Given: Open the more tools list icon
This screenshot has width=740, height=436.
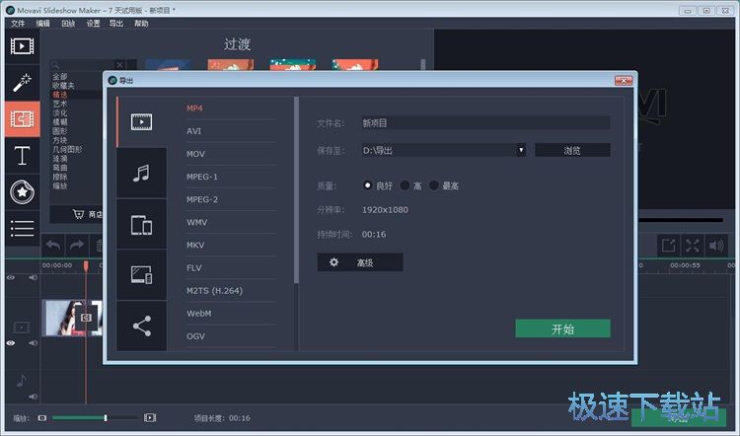Looking at the screenshot, I should 22,229.
